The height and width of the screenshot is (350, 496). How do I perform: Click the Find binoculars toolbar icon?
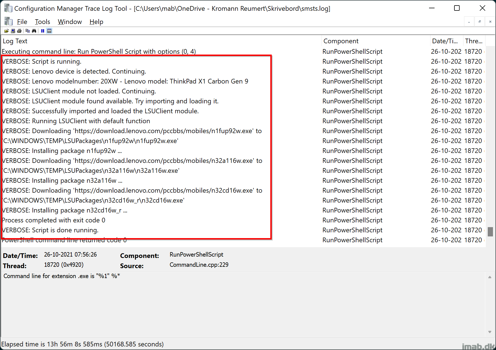click(x=34, y=31)
